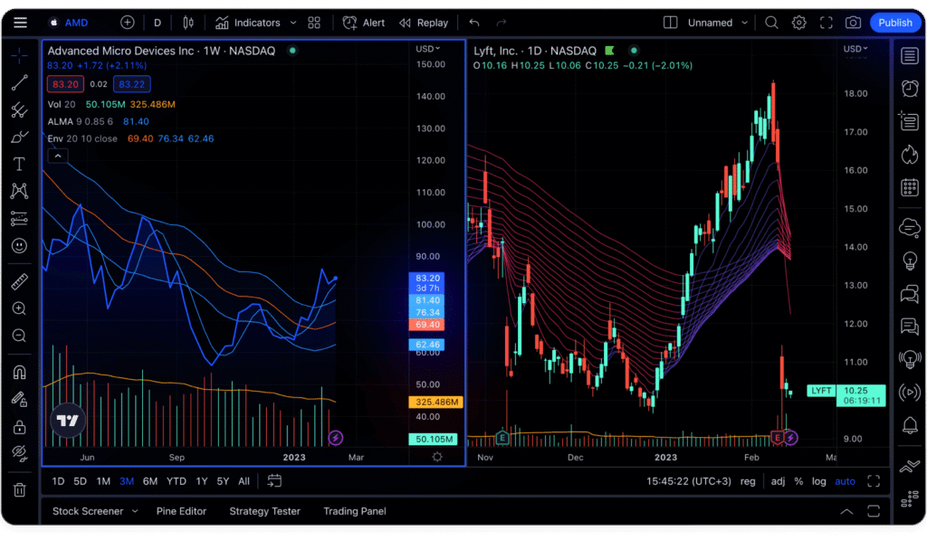Change the D timeframe interval
This screenshot has width=927, height=540.
click(158, 23)
